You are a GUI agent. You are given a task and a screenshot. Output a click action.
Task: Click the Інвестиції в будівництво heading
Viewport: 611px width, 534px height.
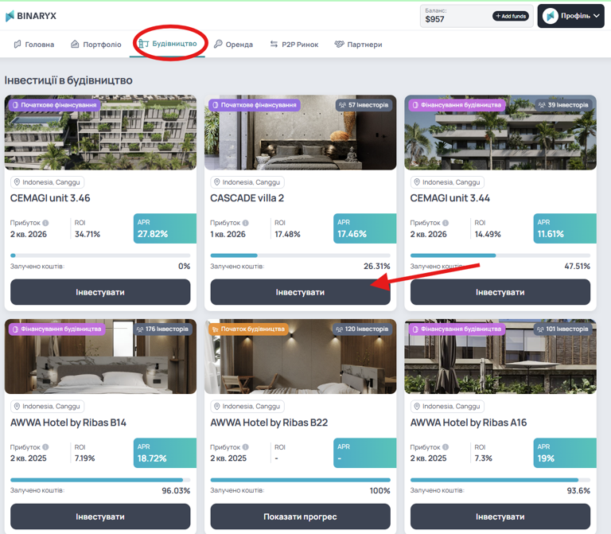tap(68, 80)
